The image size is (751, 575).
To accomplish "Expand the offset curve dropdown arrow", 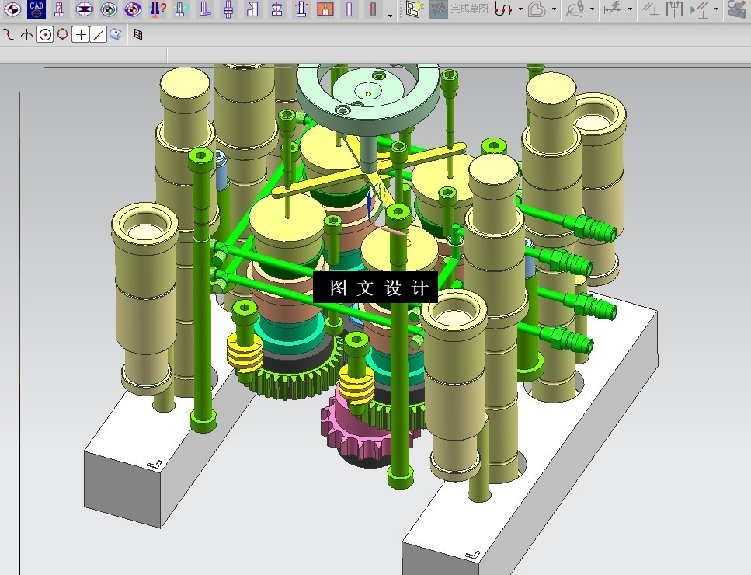I will pyautogui.click(x=555, y=9).
